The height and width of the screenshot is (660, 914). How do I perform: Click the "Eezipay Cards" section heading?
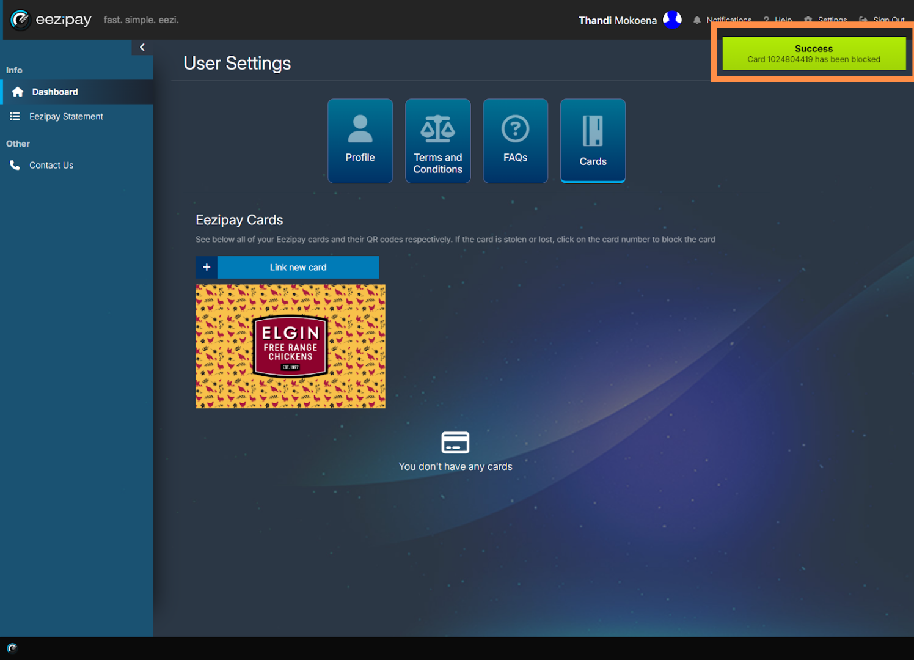239,220
